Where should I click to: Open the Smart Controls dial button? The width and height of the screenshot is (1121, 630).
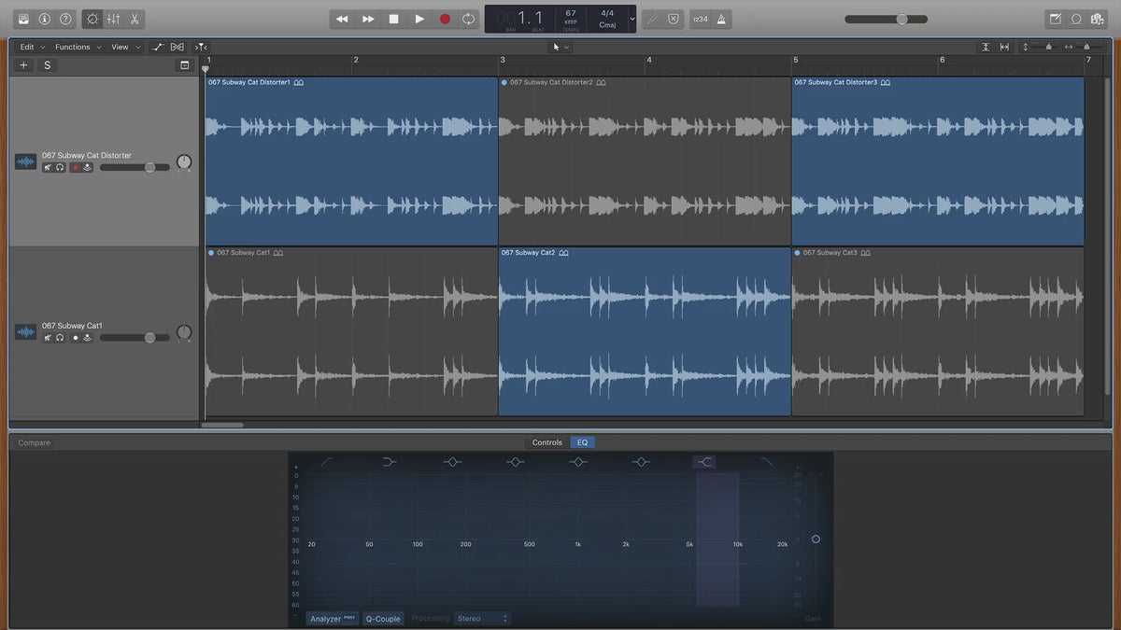[92, 19]
